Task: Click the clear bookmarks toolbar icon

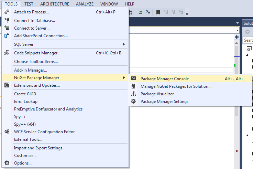Action: pos(181,12)
